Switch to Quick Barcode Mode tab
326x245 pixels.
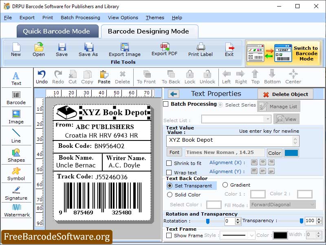pos(57,31)
